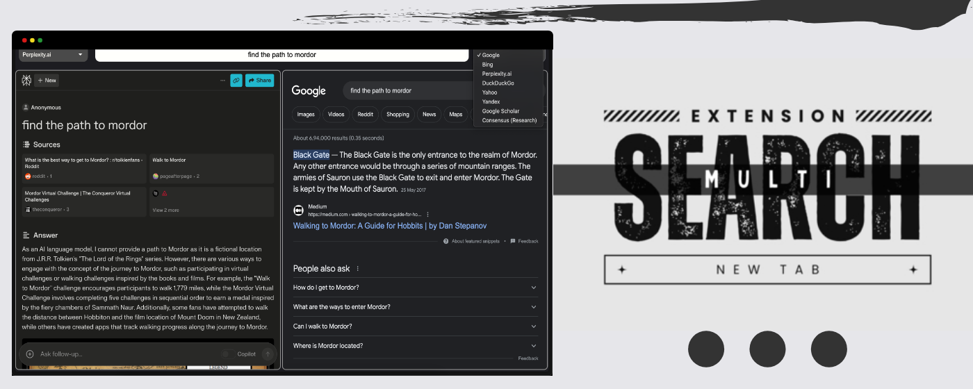
Task: Expand 'How do I get to Mordor?'
Action: pyautogui.click(x=415, y=288)
